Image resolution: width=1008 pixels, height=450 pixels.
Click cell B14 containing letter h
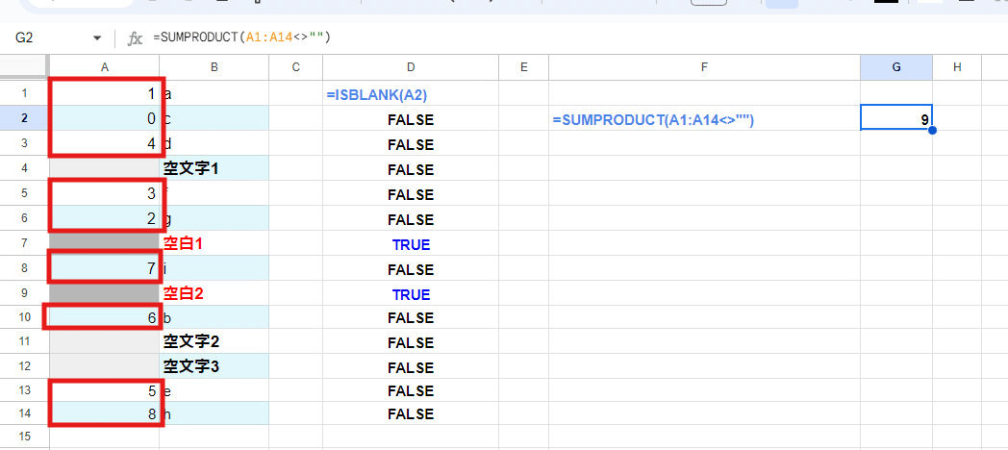[x=214, y=414]
